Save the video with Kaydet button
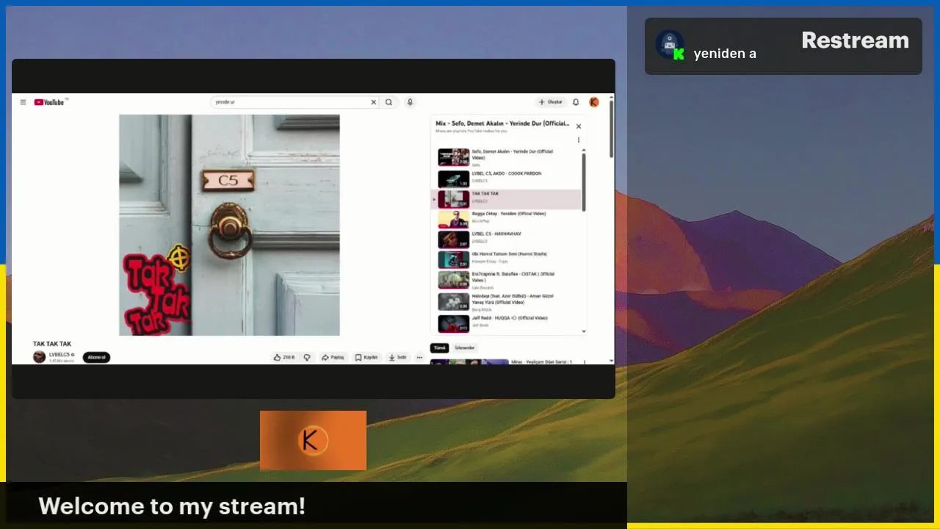 366,358
